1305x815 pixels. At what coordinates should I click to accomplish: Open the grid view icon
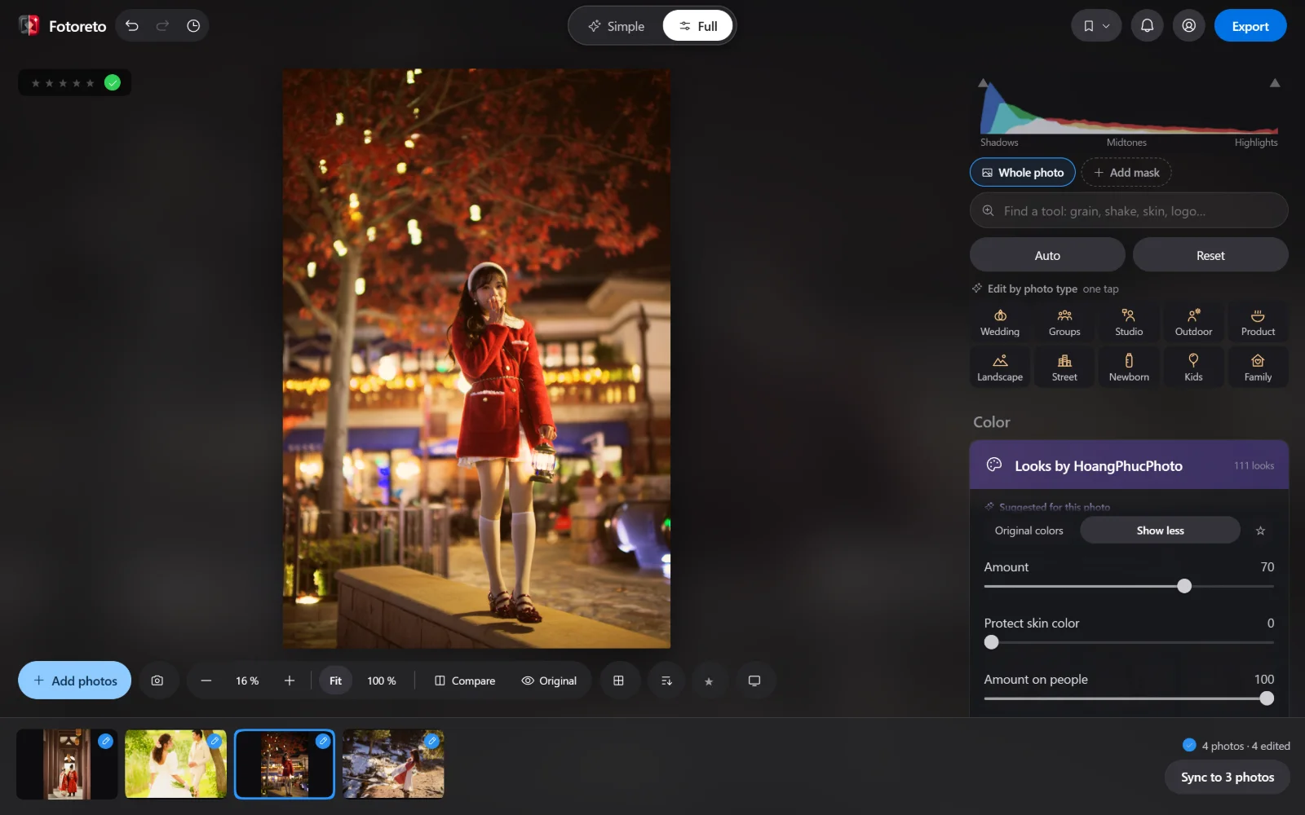point(618,681)
